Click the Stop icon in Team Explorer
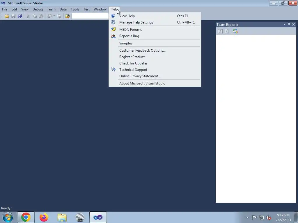The width and height of the screenshot is (298, 223). click(x=226, y=31)
